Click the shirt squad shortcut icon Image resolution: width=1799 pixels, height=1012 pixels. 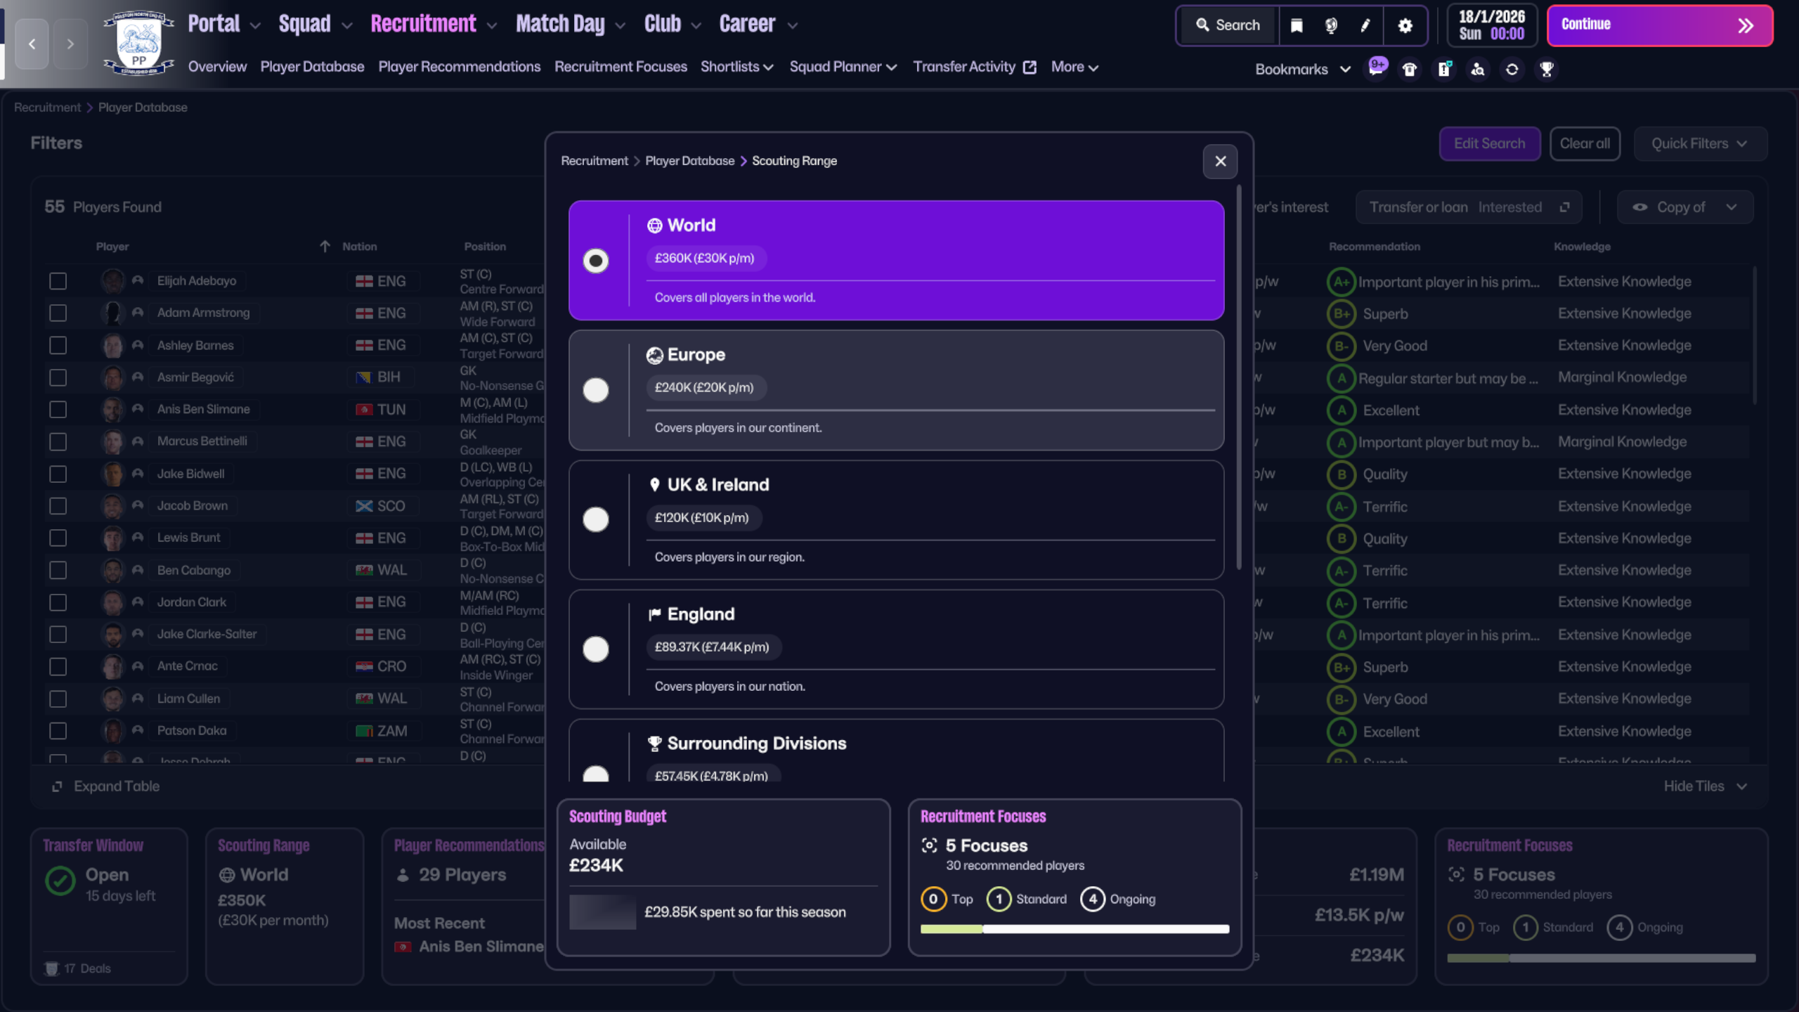[x=1410, y=69]
